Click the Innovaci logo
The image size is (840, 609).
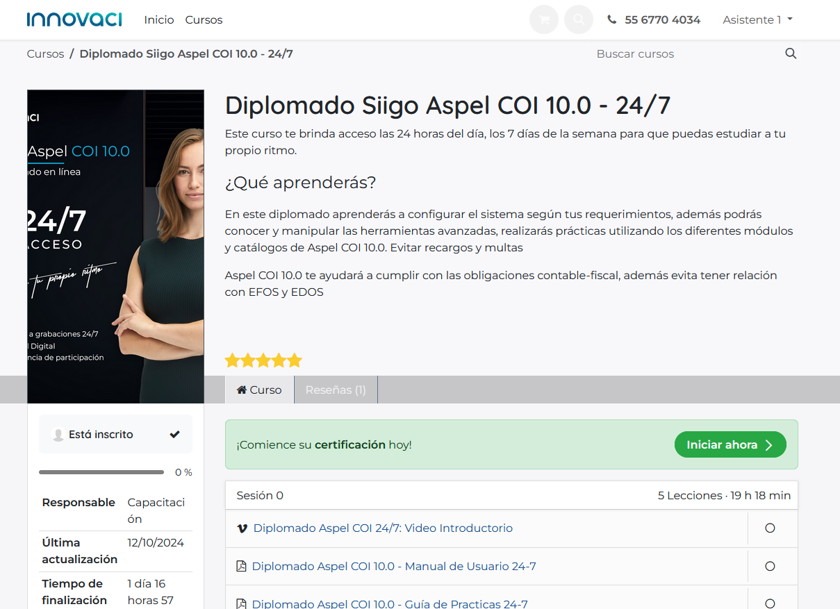pyautogui.click(x=74, y=19)
